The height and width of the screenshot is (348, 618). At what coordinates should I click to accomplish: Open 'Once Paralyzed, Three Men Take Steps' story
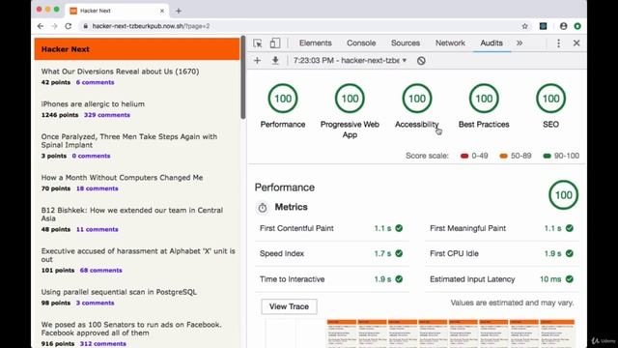click(x=129, y=141)
